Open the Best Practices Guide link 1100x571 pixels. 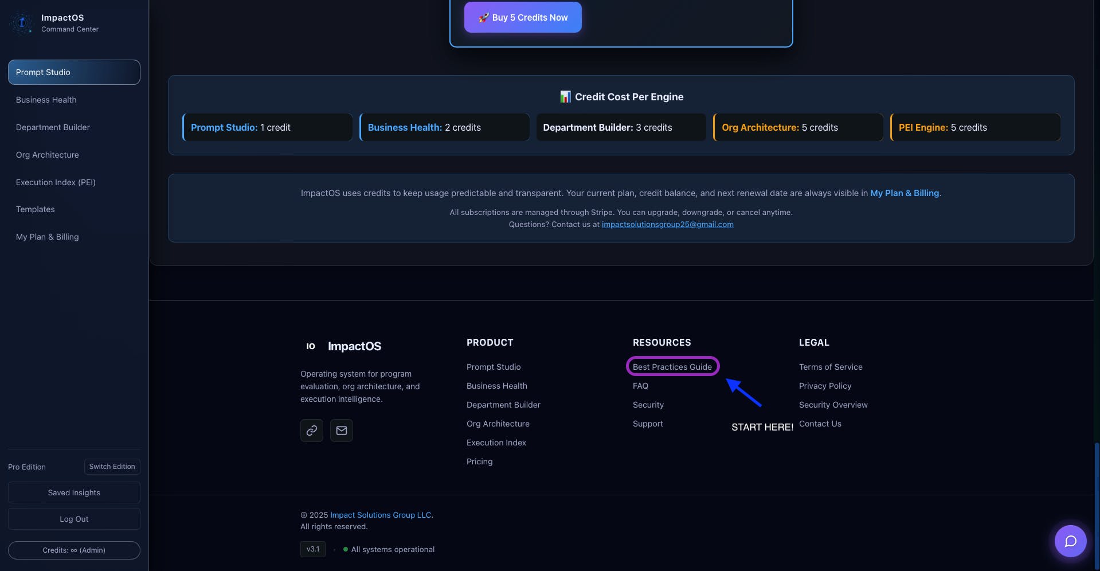pyautogui.click(x=672, y=367)
